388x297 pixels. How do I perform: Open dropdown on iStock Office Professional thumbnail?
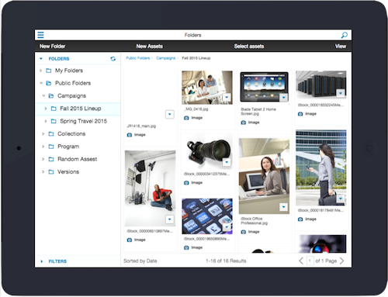point(284,207)
